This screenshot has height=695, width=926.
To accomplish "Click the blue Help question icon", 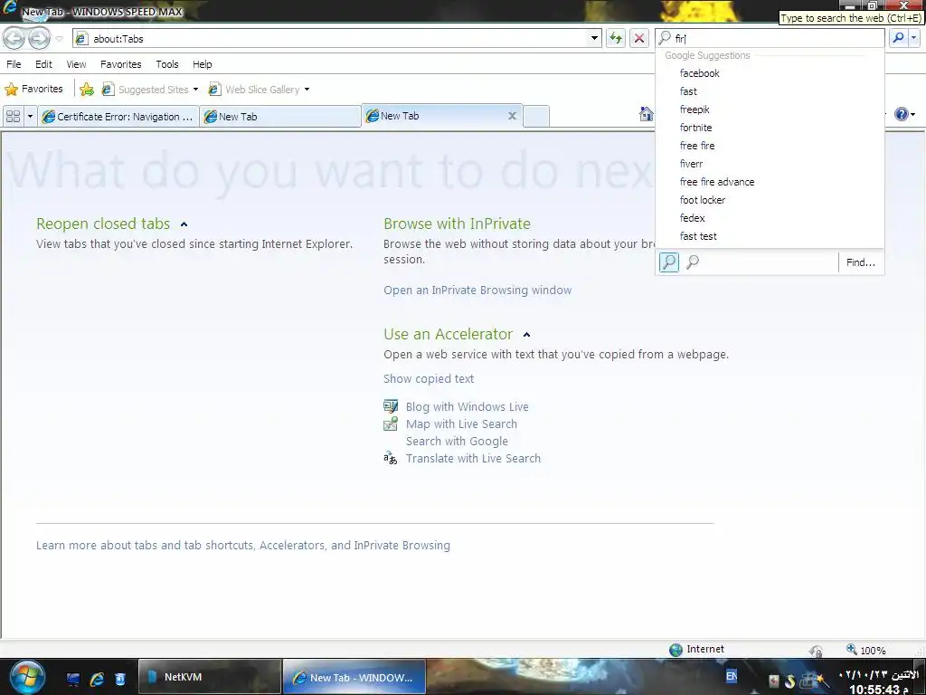I will [902, 114].
